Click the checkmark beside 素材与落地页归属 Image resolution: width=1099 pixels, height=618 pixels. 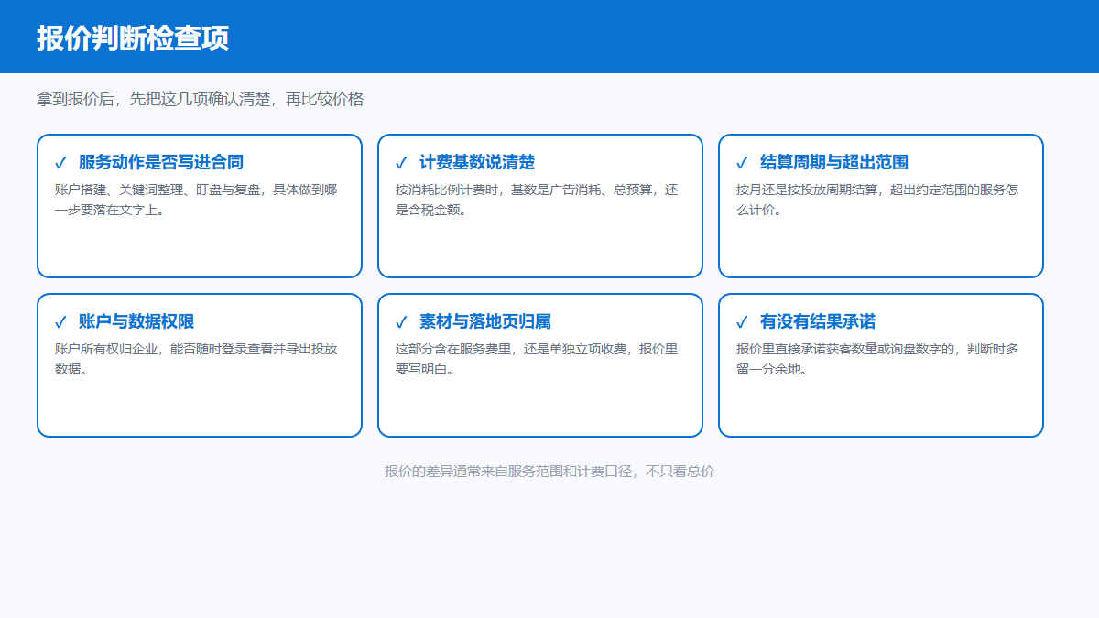point(401,322)
